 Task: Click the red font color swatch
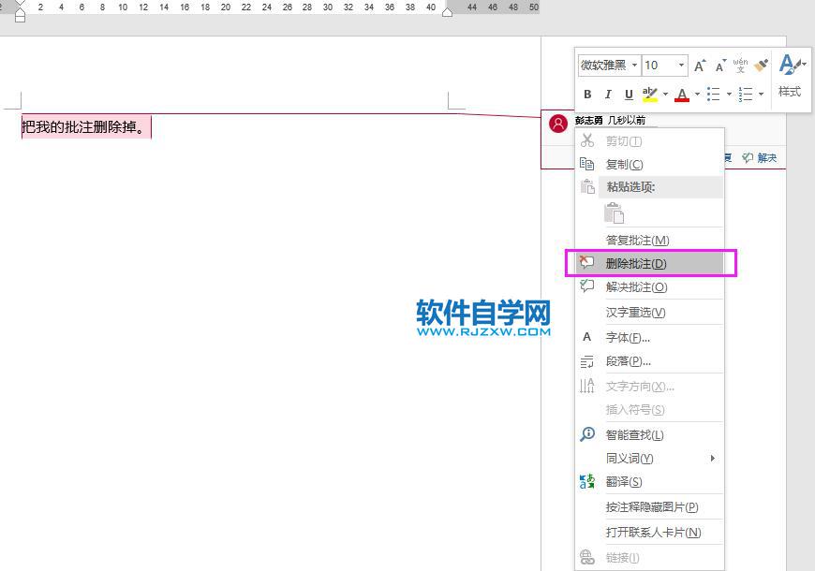click(682, 94)
